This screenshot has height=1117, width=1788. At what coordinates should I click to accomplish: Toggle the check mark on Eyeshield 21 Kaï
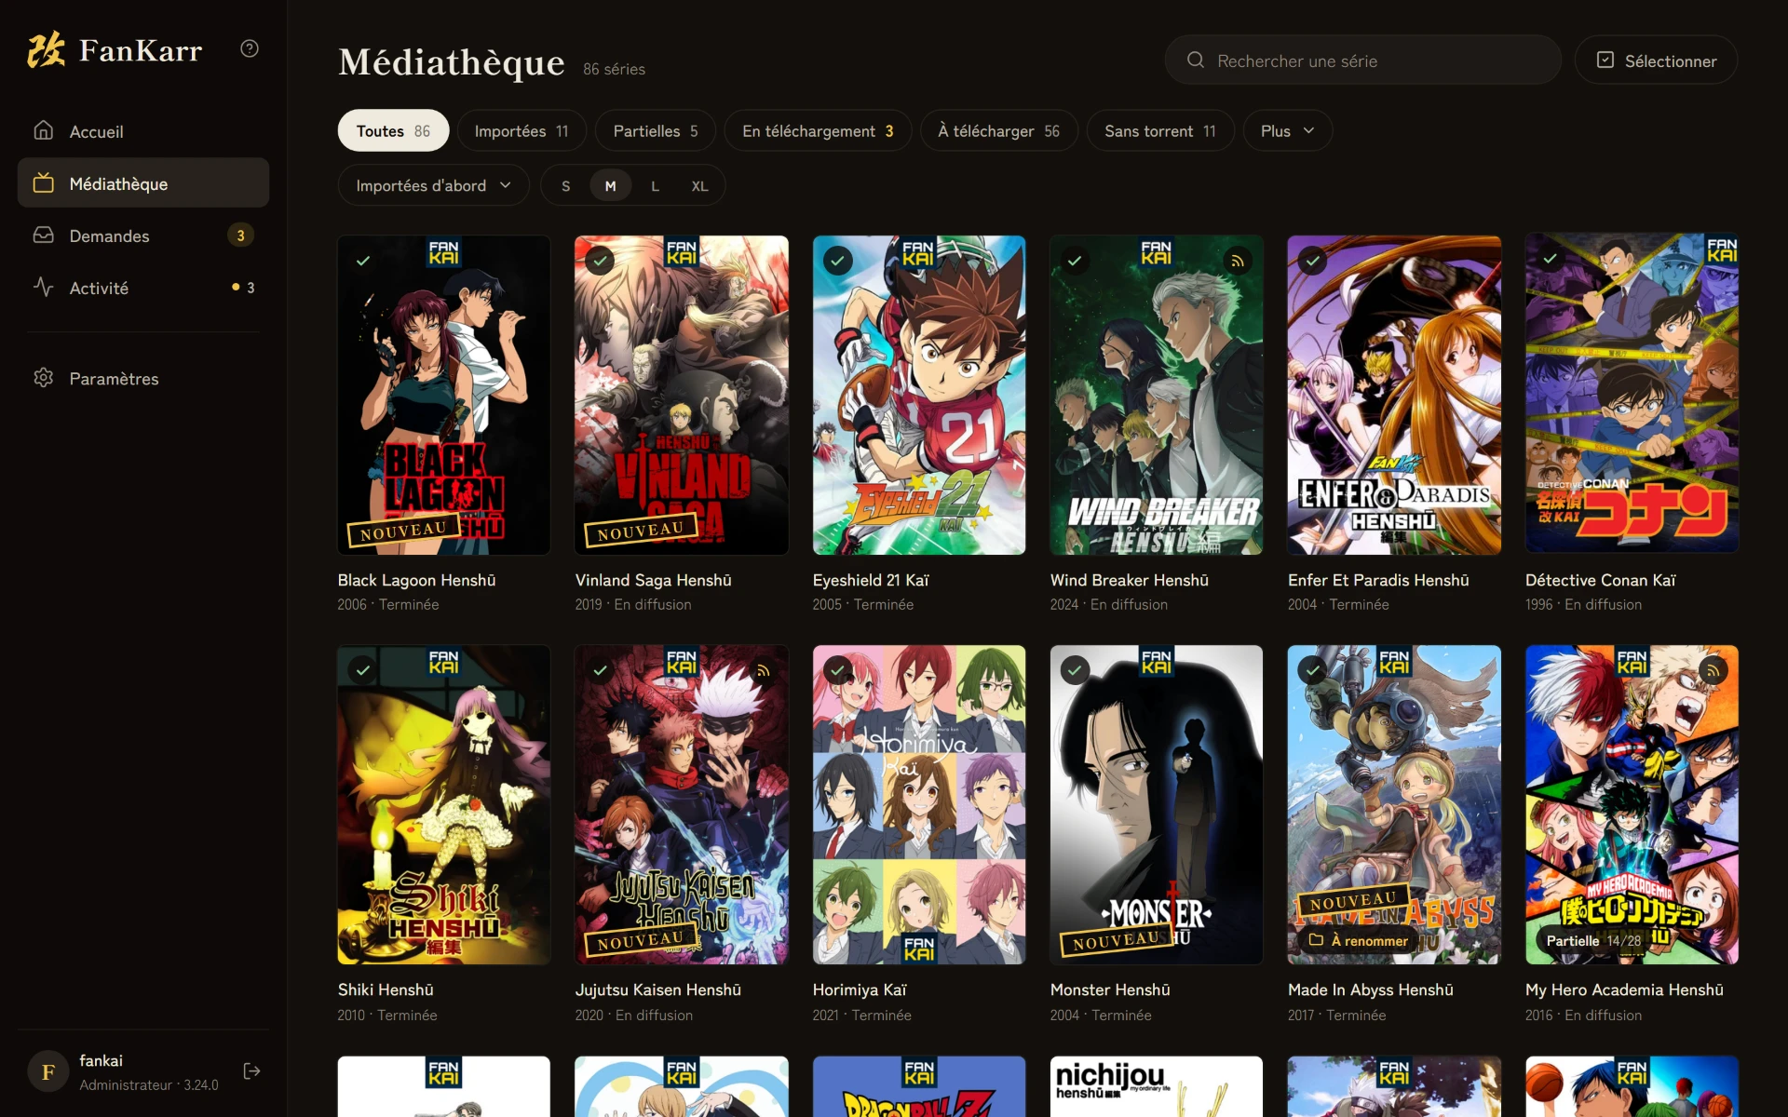[x=838, y=262]
